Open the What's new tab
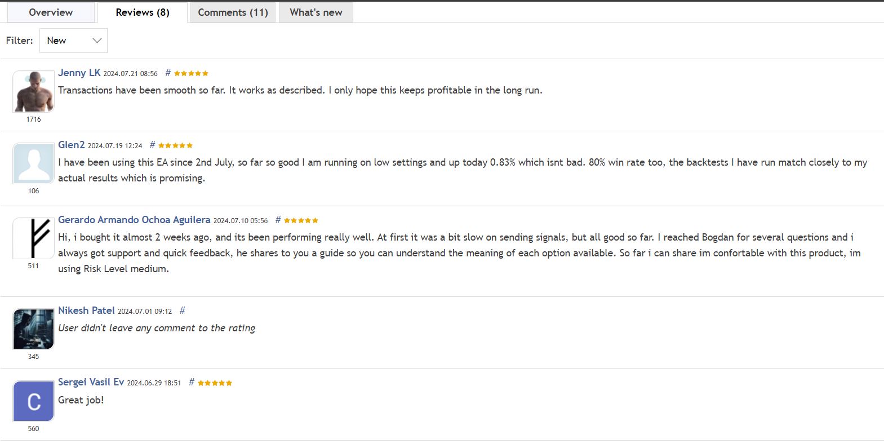The width and height of the screenshot is (884, 444). (316, 12)
